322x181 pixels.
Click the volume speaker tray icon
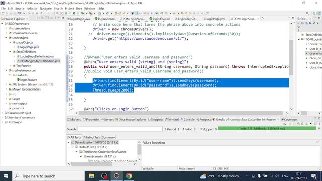pos(277,176)
